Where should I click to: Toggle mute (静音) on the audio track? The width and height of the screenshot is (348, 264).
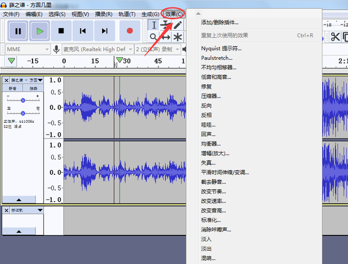[x=12, y=89]
